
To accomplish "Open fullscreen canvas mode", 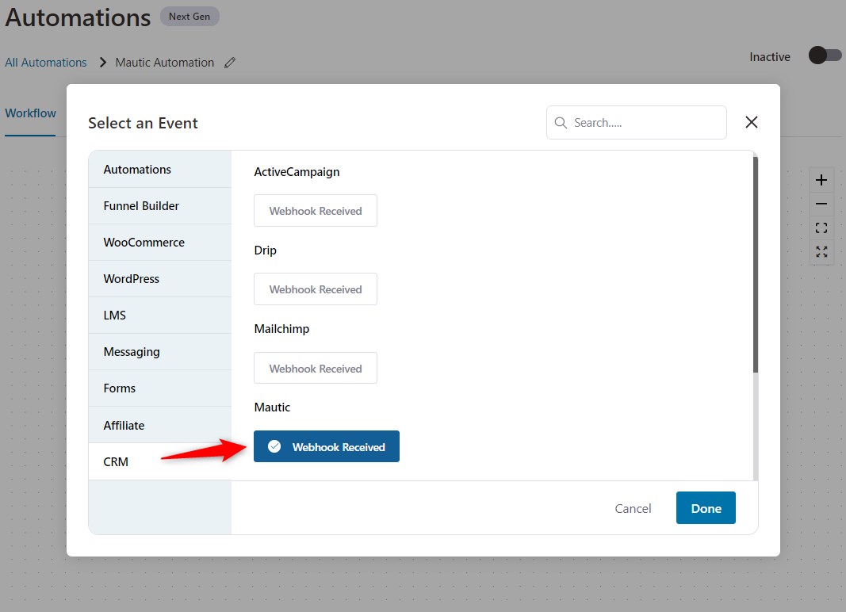I will [821, 251].
